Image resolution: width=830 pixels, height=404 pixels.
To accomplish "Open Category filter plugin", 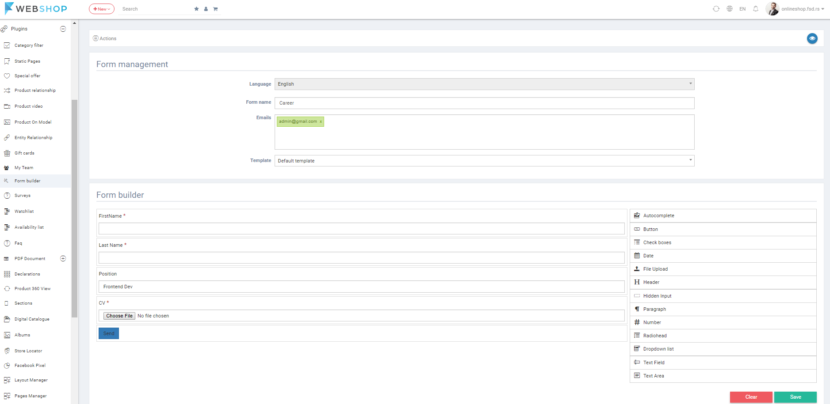I will [29, 45].
